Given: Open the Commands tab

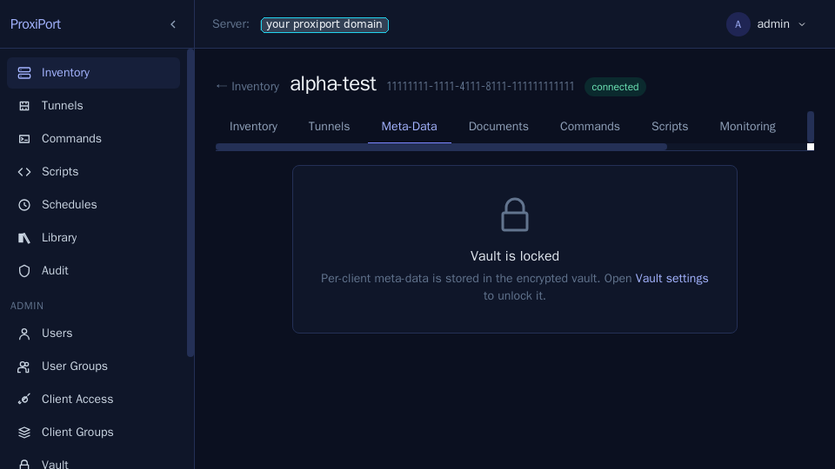Looking at the screenshot, I should point(590,127).
